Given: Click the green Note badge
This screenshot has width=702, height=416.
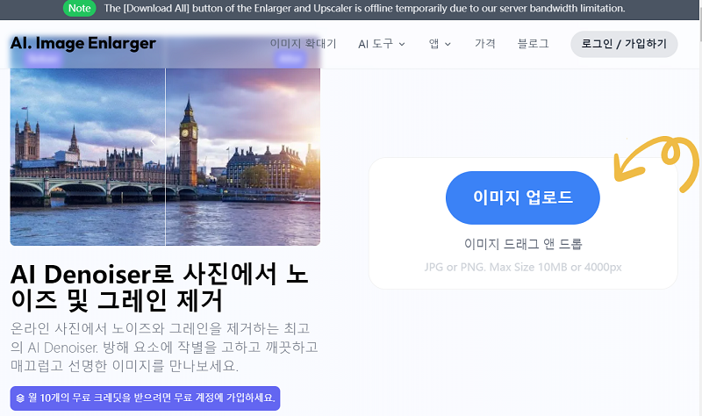Looking at the screenshot, I should (79, 9).
